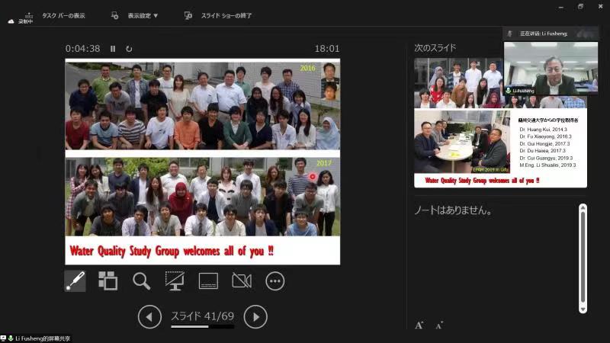Open the see all slides grid
610x343 pixels.
pos(108,280)
